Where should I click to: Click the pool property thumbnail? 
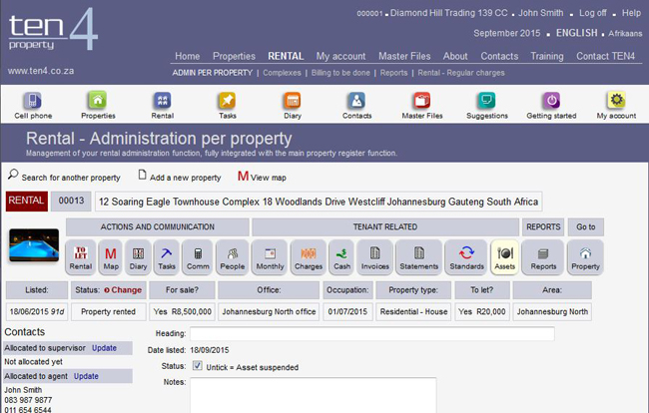tap(34, 245)
